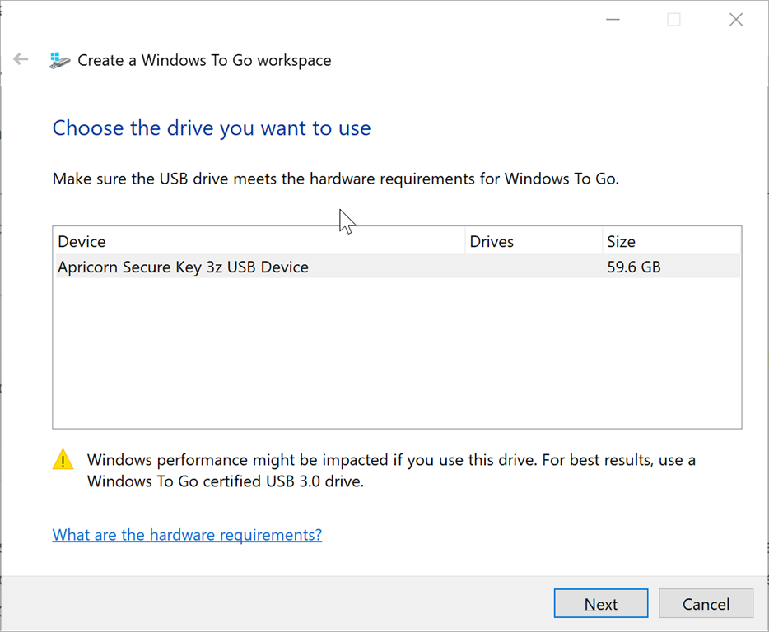The height and width of the screenshot is (632, 769).
Task: Click the 'Make sure the USB drive meets' instruction text
Action: [335, 179]
